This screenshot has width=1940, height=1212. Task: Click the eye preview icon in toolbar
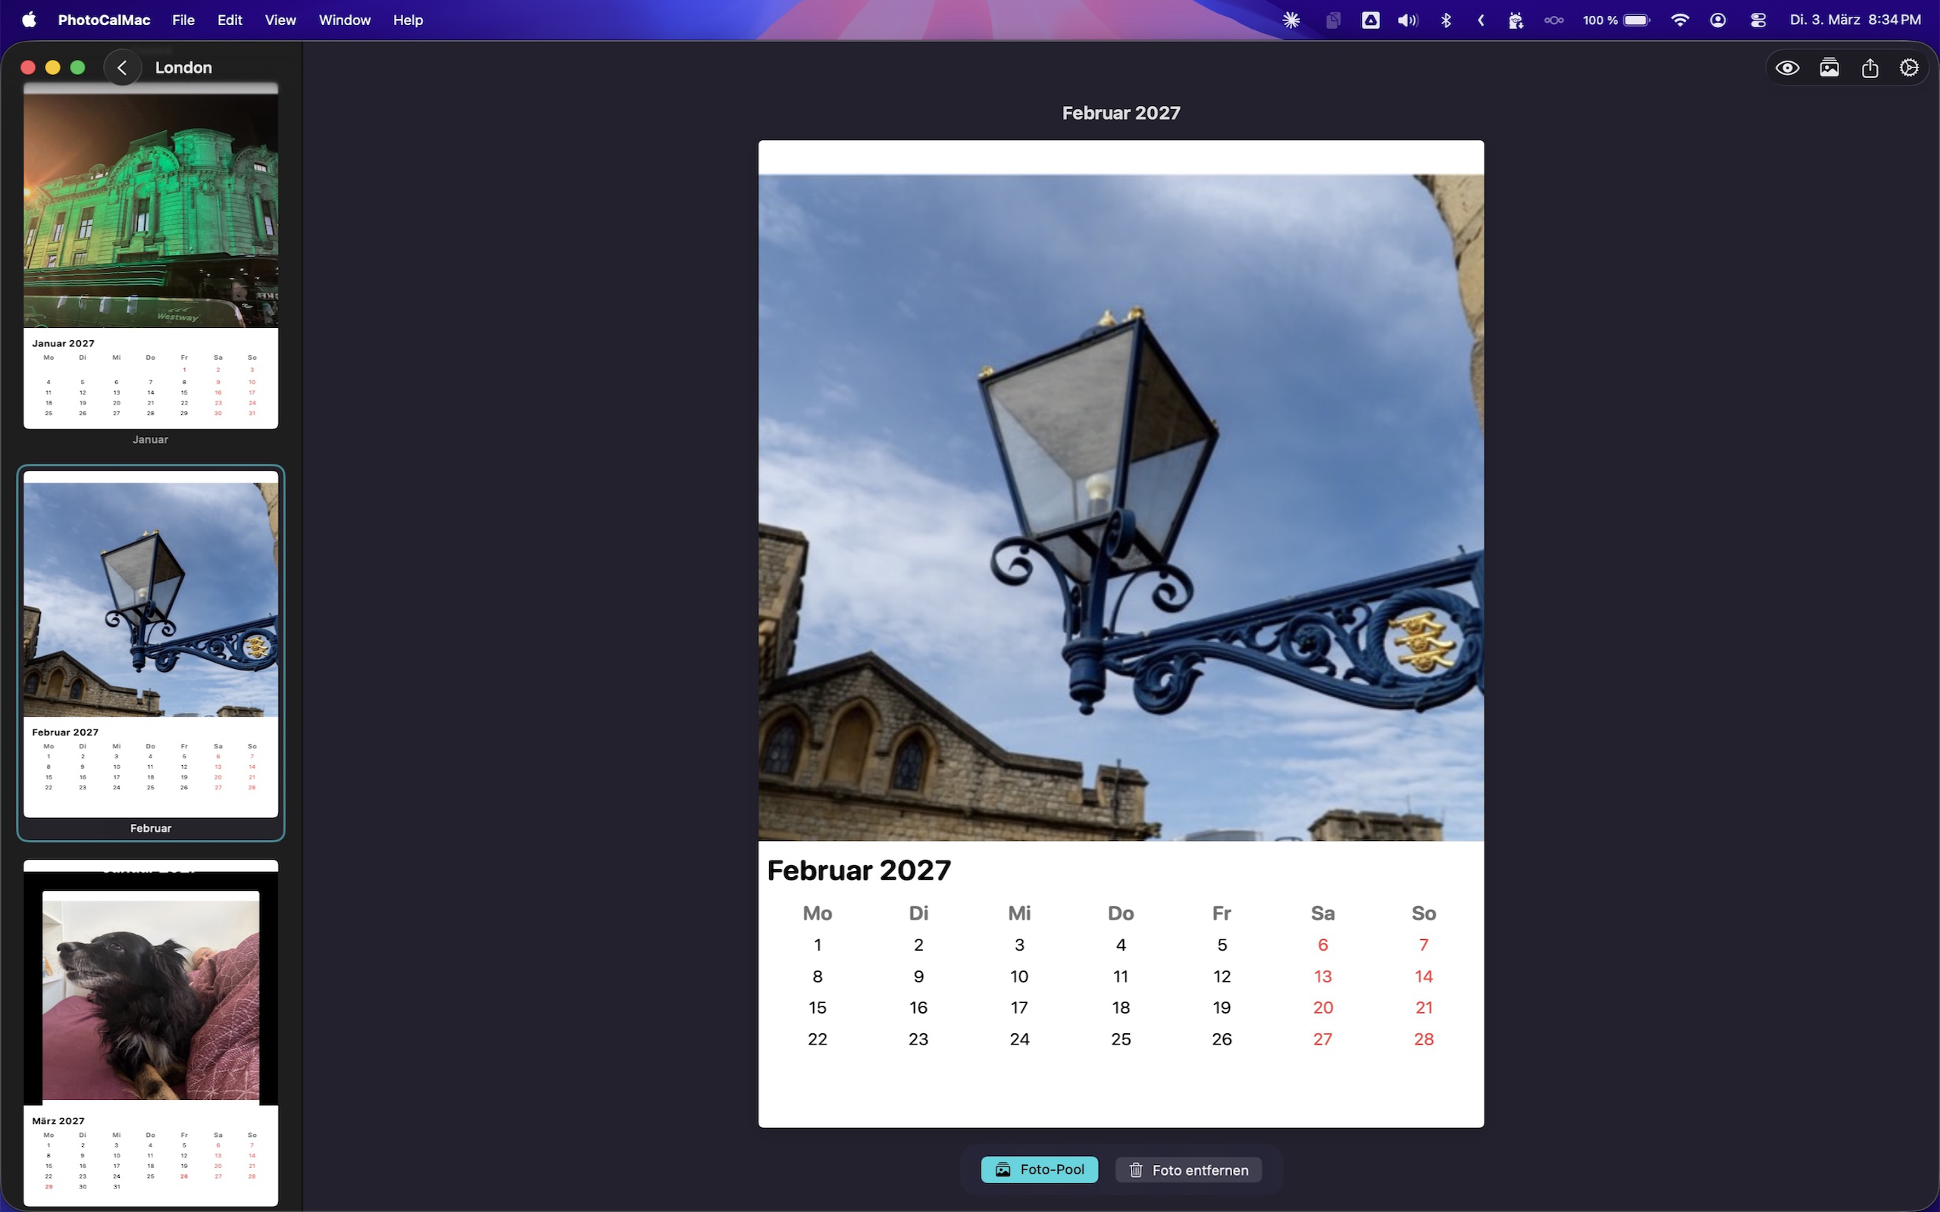[1787, 68]
